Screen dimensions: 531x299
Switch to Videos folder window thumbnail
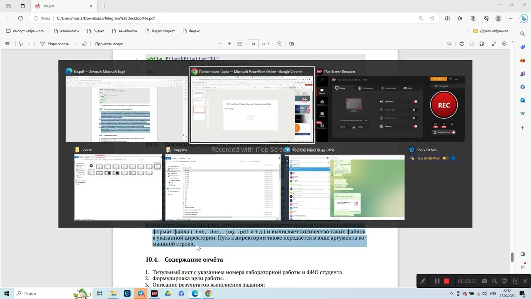pos(118,184)
